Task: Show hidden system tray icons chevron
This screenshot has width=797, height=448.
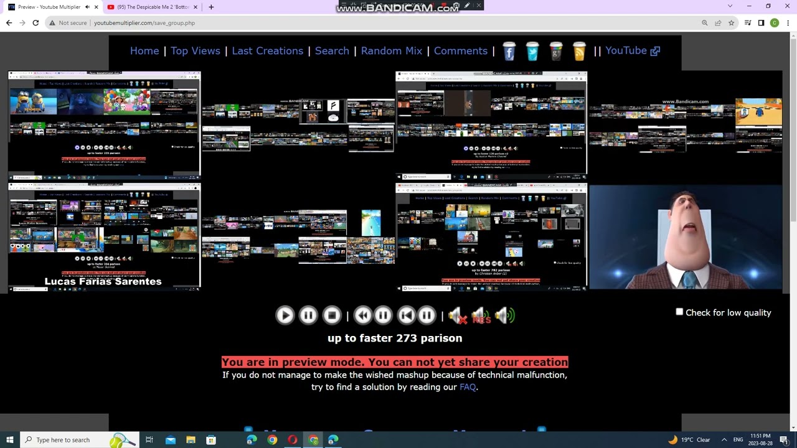Action: (x=724, y=440)
